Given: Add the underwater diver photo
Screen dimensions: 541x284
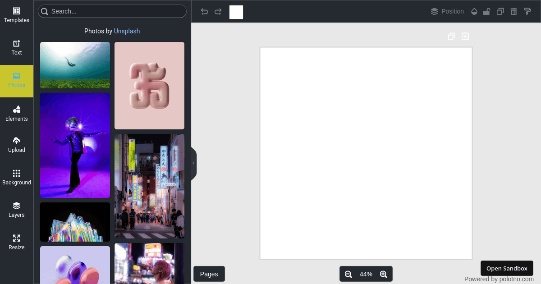Looking at the screenshot, I should coord(75,65).
